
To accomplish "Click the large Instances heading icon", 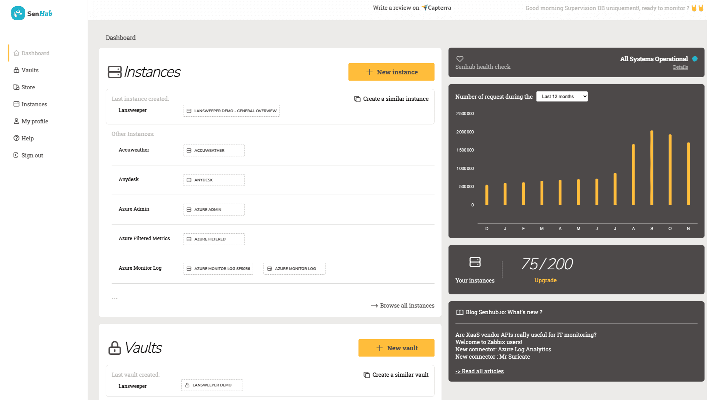I will [x=115, y=72].
